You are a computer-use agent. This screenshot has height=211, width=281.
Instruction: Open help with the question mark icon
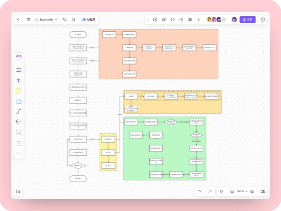pos(263,20)
